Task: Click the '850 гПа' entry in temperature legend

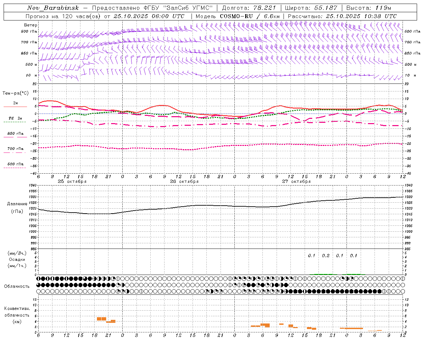Action: click(15, 134)
